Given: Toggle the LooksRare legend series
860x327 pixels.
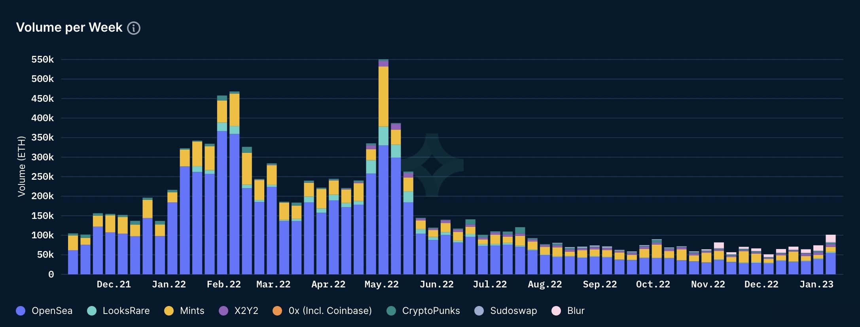Looking at the screenshot, I should 118,311.
